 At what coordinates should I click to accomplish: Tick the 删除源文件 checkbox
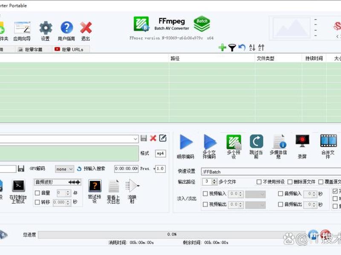coord(290,182)
